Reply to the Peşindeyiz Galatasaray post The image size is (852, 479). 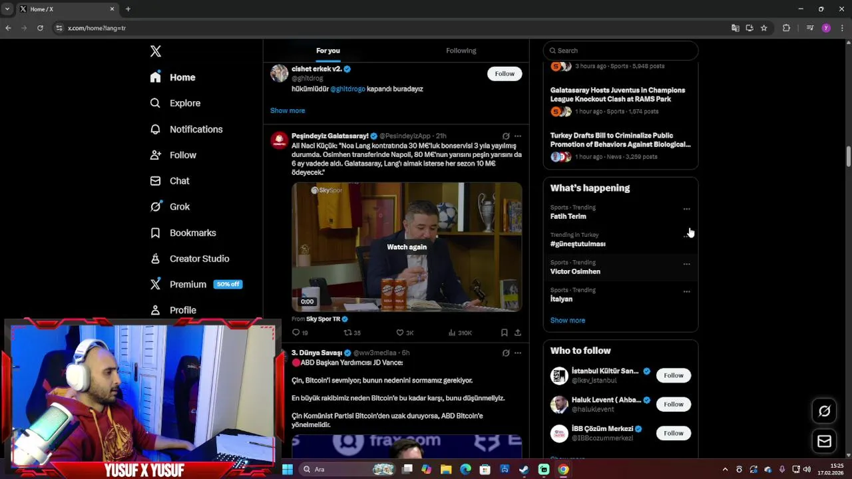pos(300,333)
